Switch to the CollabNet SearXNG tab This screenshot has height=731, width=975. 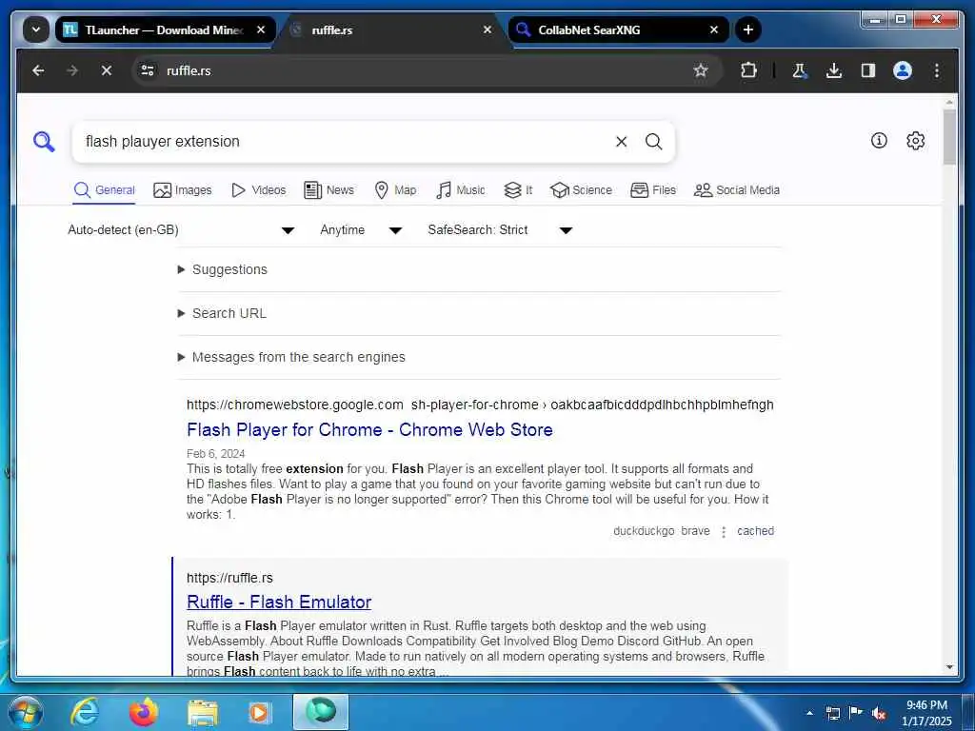pyautogui.click(x=618, y=30)
